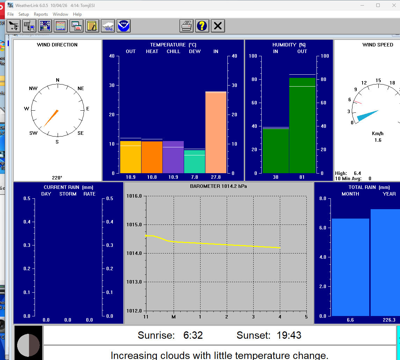400x360 pixels.
Task: Open the Help menu
Action: [78, 14]
